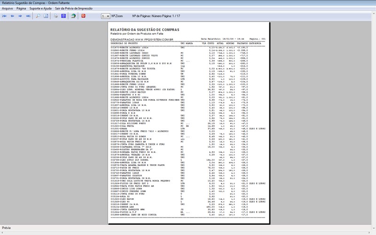
Task: Click the previous page arrow
Action: [13, 16]
